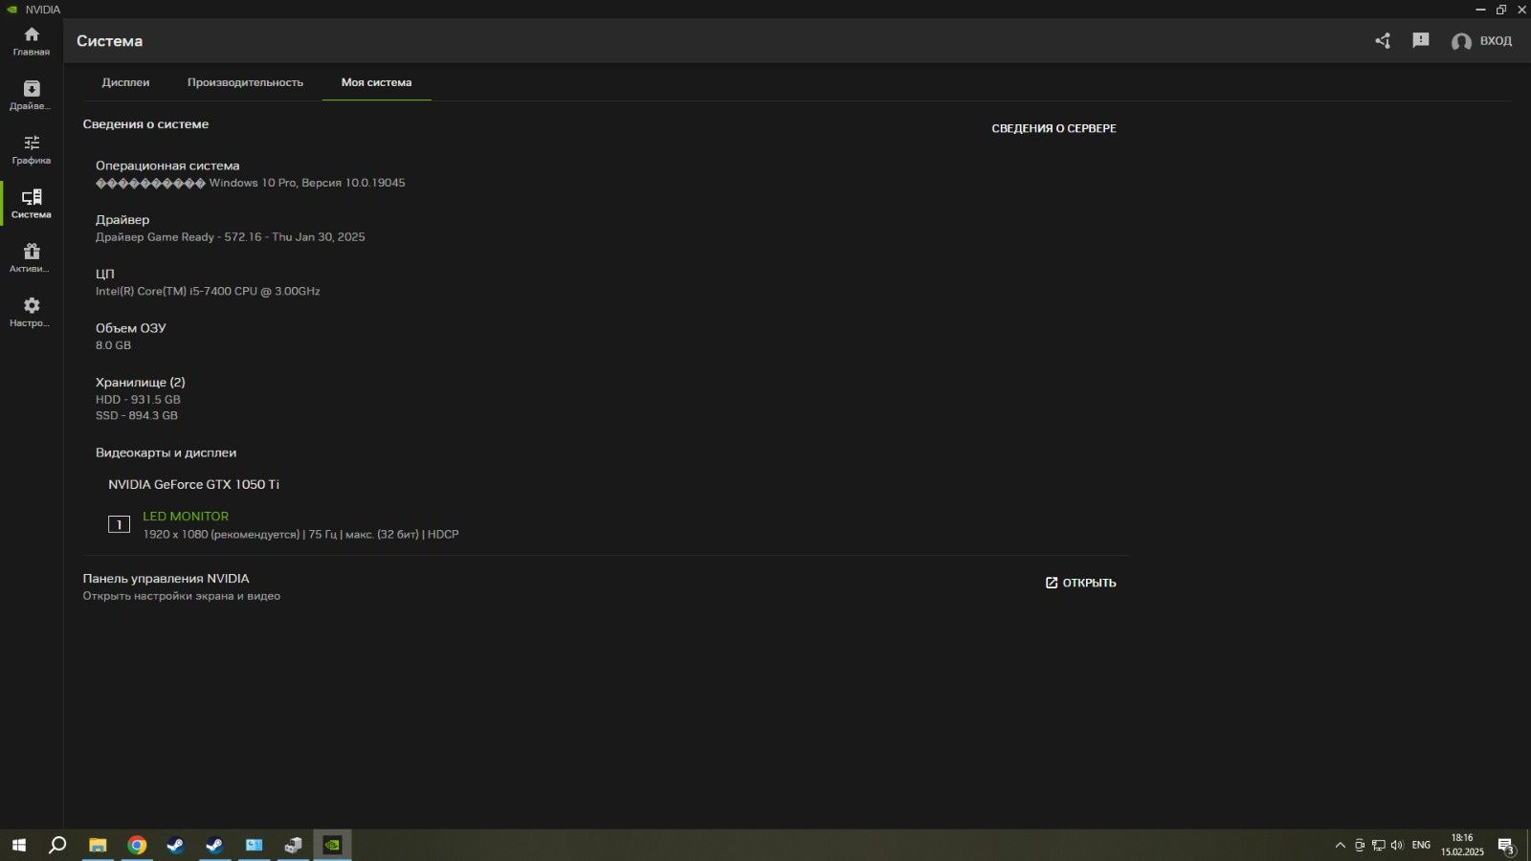Click the Панель управления NVIDIA label
This screenshot has width=1531, height=861.
click(x=166, y=579)
